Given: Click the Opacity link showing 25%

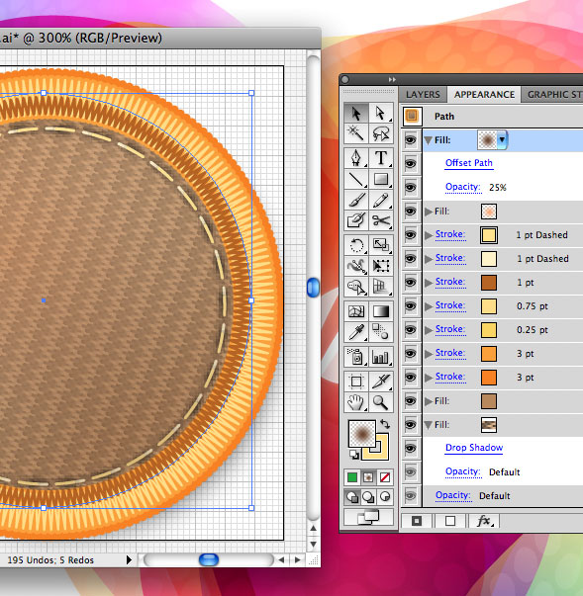Looking at the screenshot, I should click(x=463, y=187).
